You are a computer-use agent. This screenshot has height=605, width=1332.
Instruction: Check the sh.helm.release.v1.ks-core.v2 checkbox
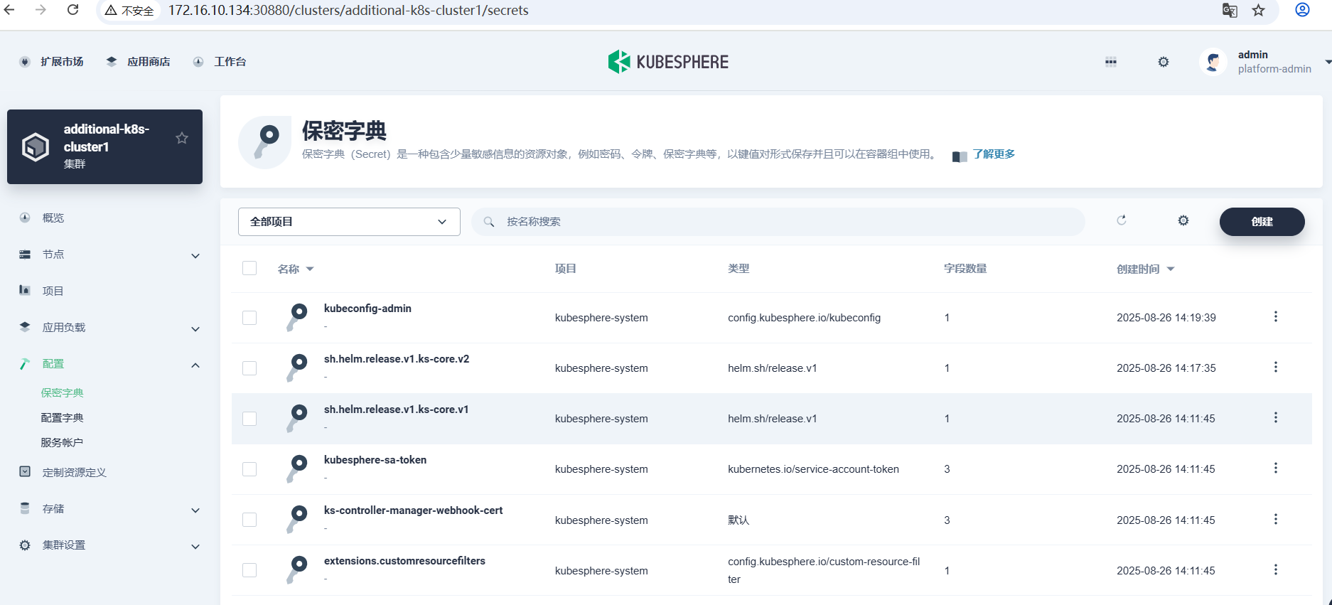[x=249, y=368]
